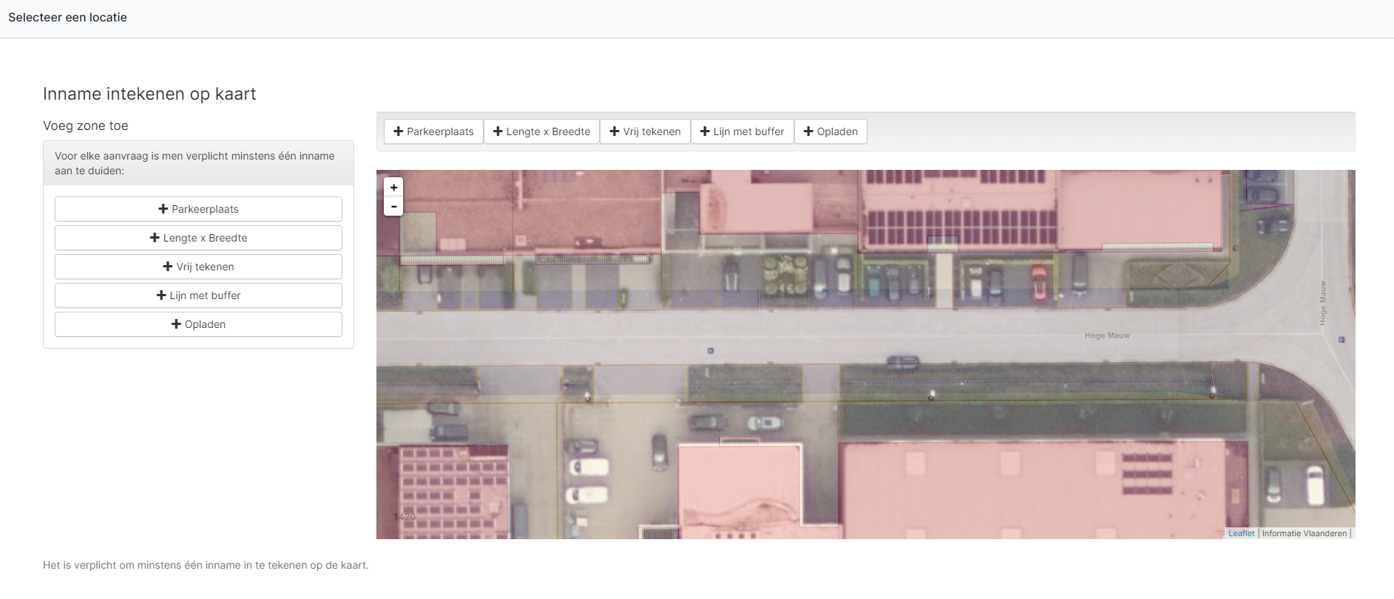Image resolution: width=1394 pixels, height=599 pixels.
Task: Click the red car parked on the map
Action: (1039, 283)
